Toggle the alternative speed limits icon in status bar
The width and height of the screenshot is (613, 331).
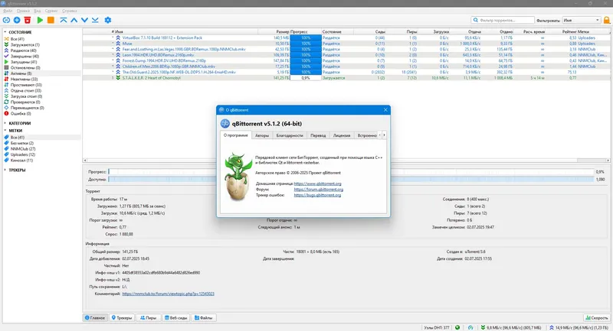point(470,327)
